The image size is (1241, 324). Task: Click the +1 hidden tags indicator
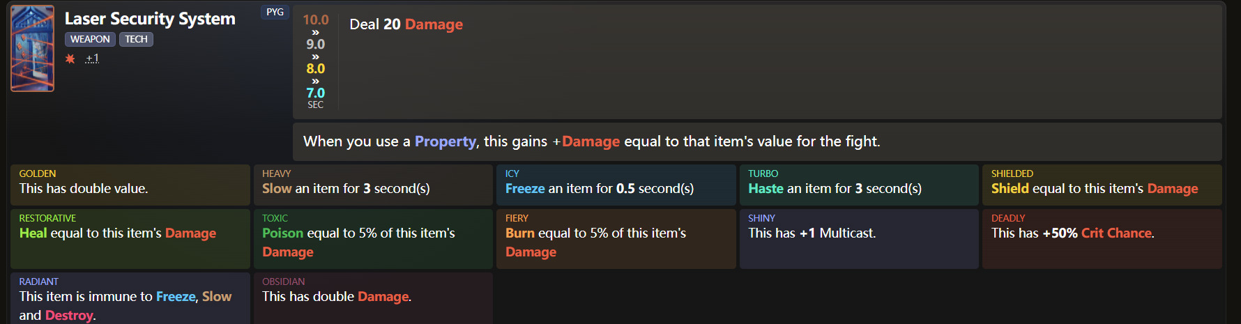[92, 59]
